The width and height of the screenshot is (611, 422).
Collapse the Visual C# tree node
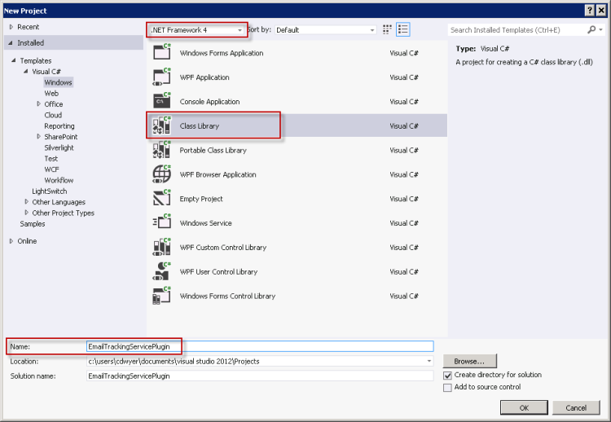[26, 72]
